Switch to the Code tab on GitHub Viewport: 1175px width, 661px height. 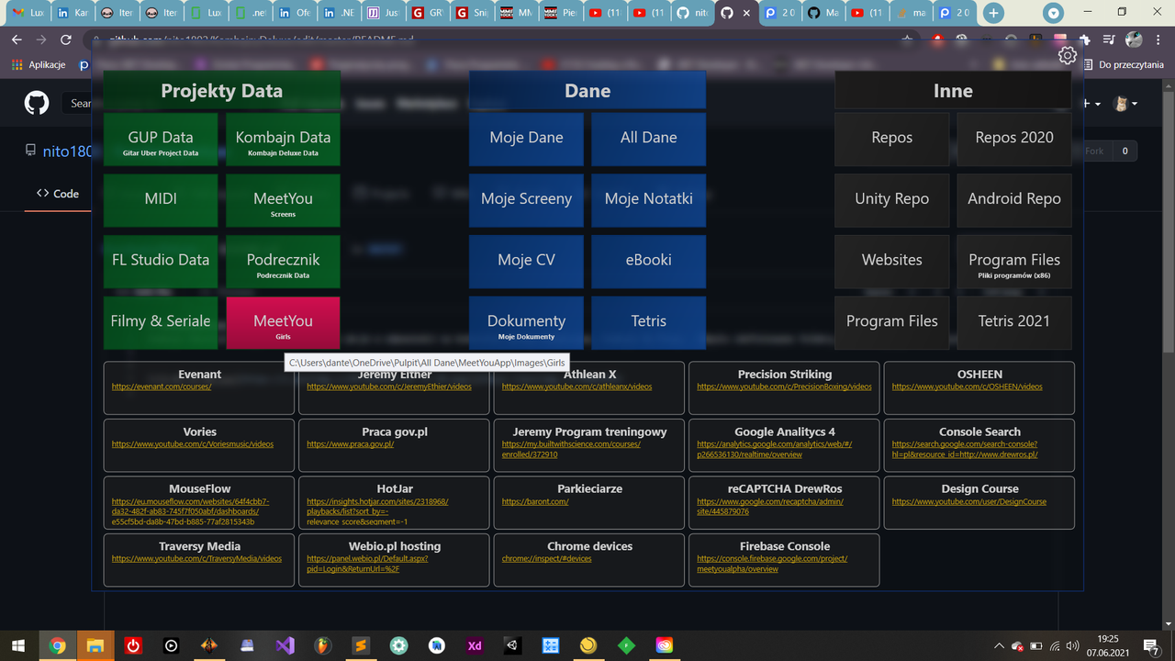(x=57, y=194)
